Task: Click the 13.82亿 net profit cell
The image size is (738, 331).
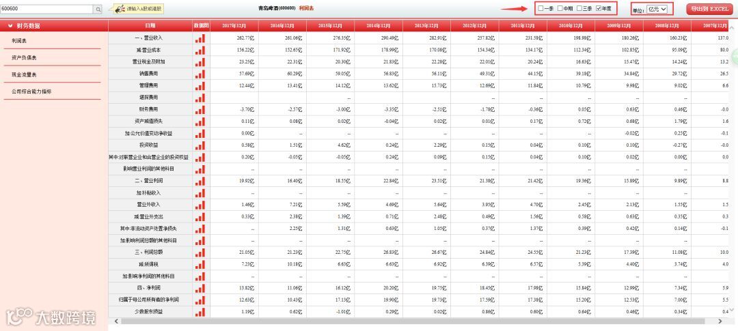Action: point(234,288)
